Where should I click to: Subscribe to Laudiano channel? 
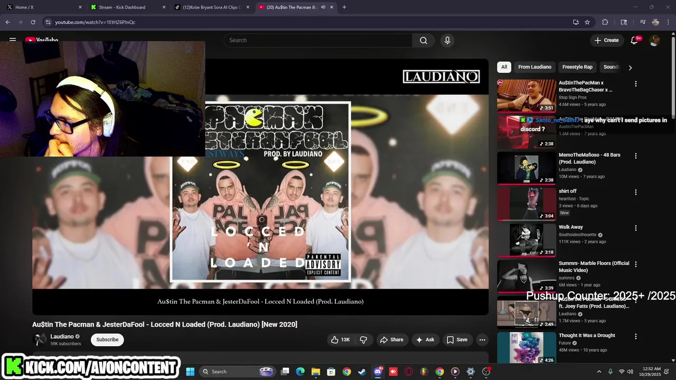pos(107,340)
